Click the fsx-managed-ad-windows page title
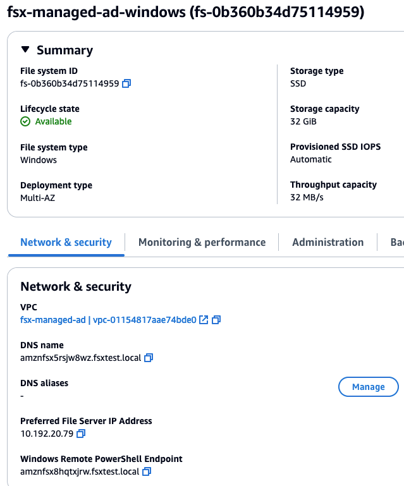The height and width of the screenshot is (486, 404). [x=185, y=13]
